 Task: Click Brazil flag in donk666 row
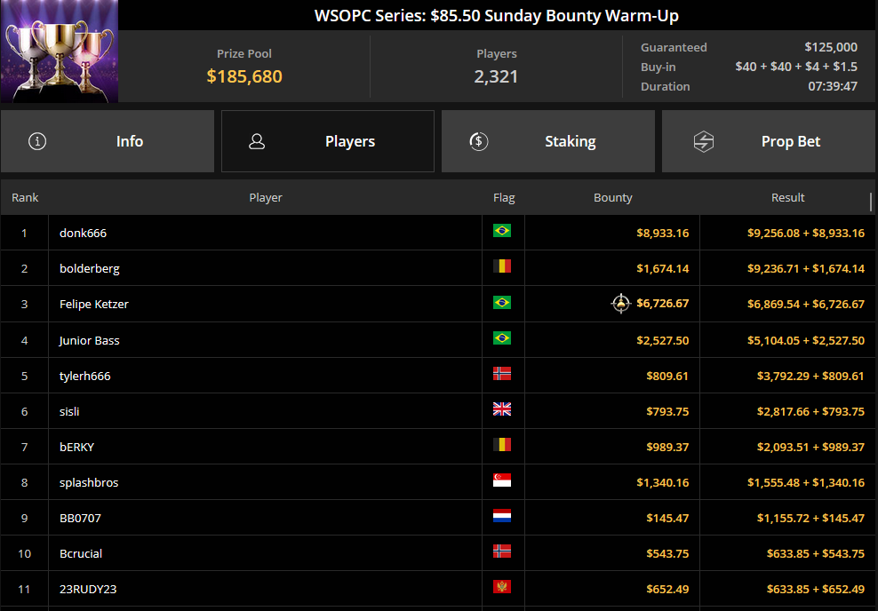[502, 231]
